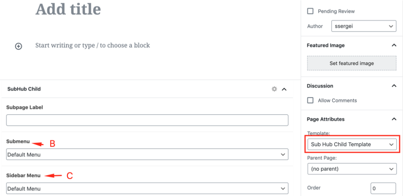This screenshot has width=403, height=196.
Task: Click the add block plus icon
Action: coord(18,46)
